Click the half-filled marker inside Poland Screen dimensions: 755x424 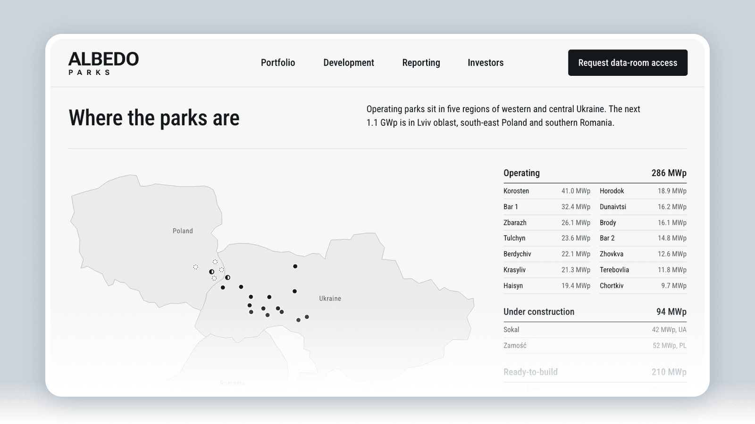[211, 272]
